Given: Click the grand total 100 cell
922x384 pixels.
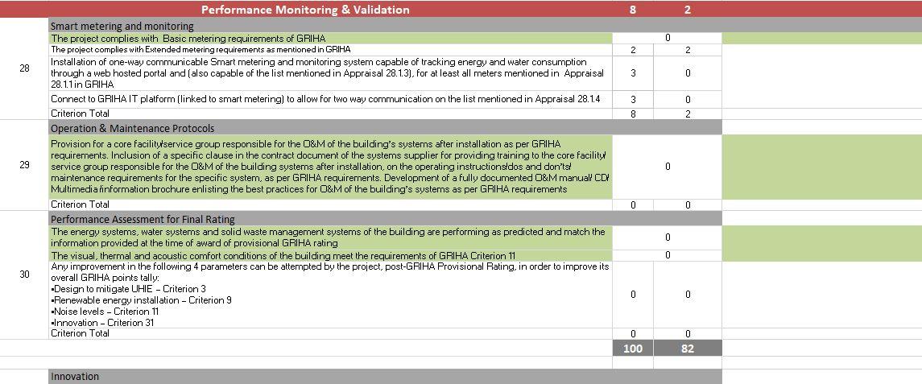Looking at the screenshot, I should (633, 348).
